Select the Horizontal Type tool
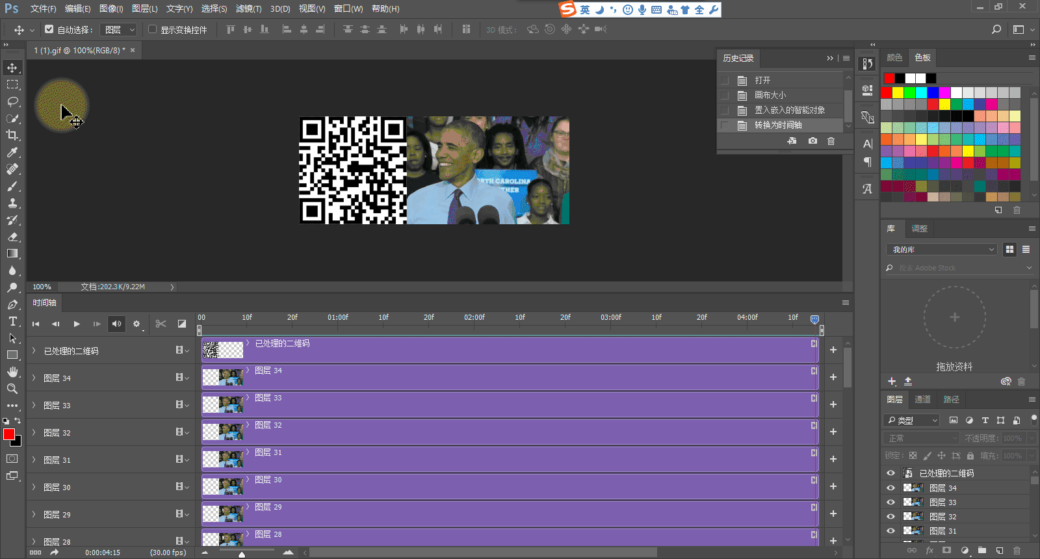Viewport: 1040px width, 559px height. (x=12, y=321)
